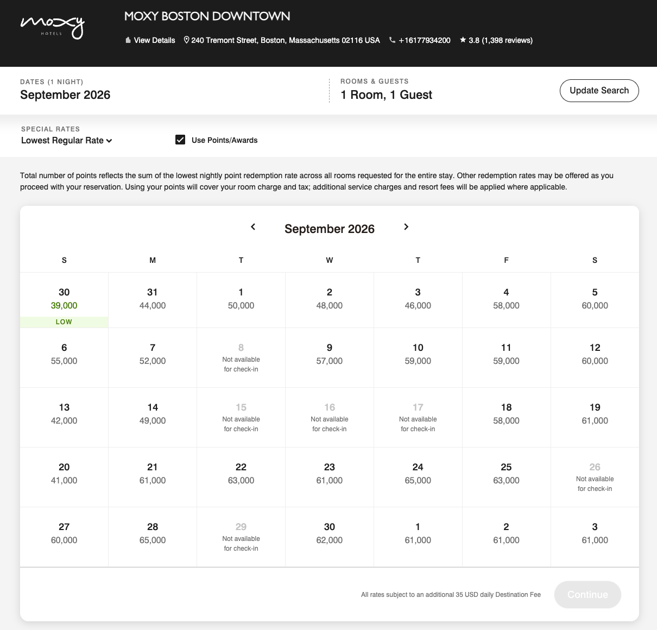Click the Moxy Hotels logo
This screenshot has width=657, height=630.
(x=52, y=27)
